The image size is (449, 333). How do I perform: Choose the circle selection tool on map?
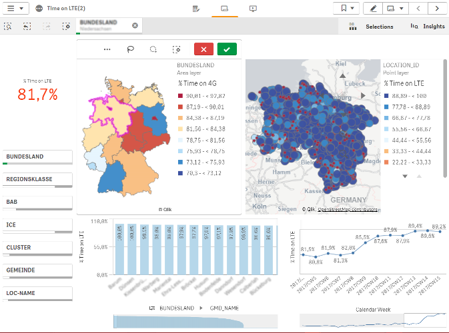point(153,49)
